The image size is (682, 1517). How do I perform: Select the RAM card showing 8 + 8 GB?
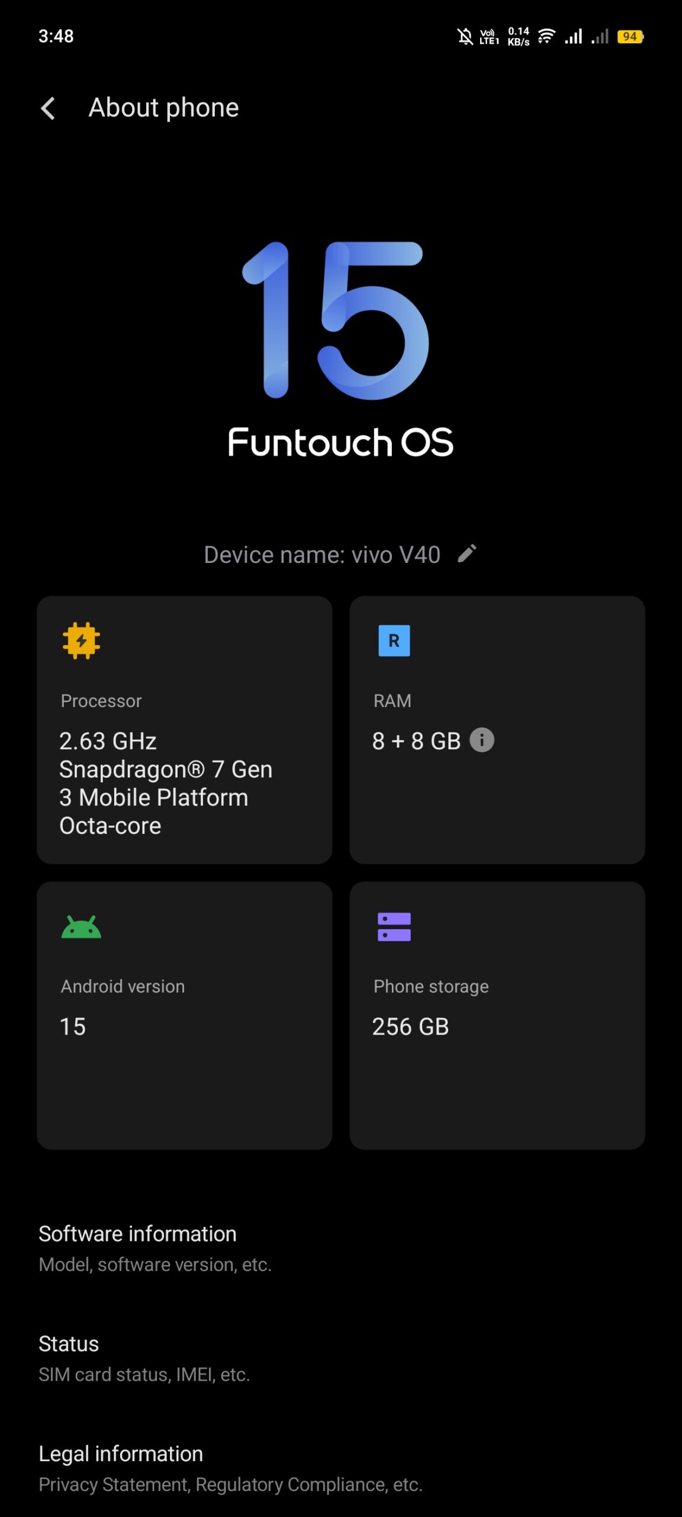[x=497, y=729]
